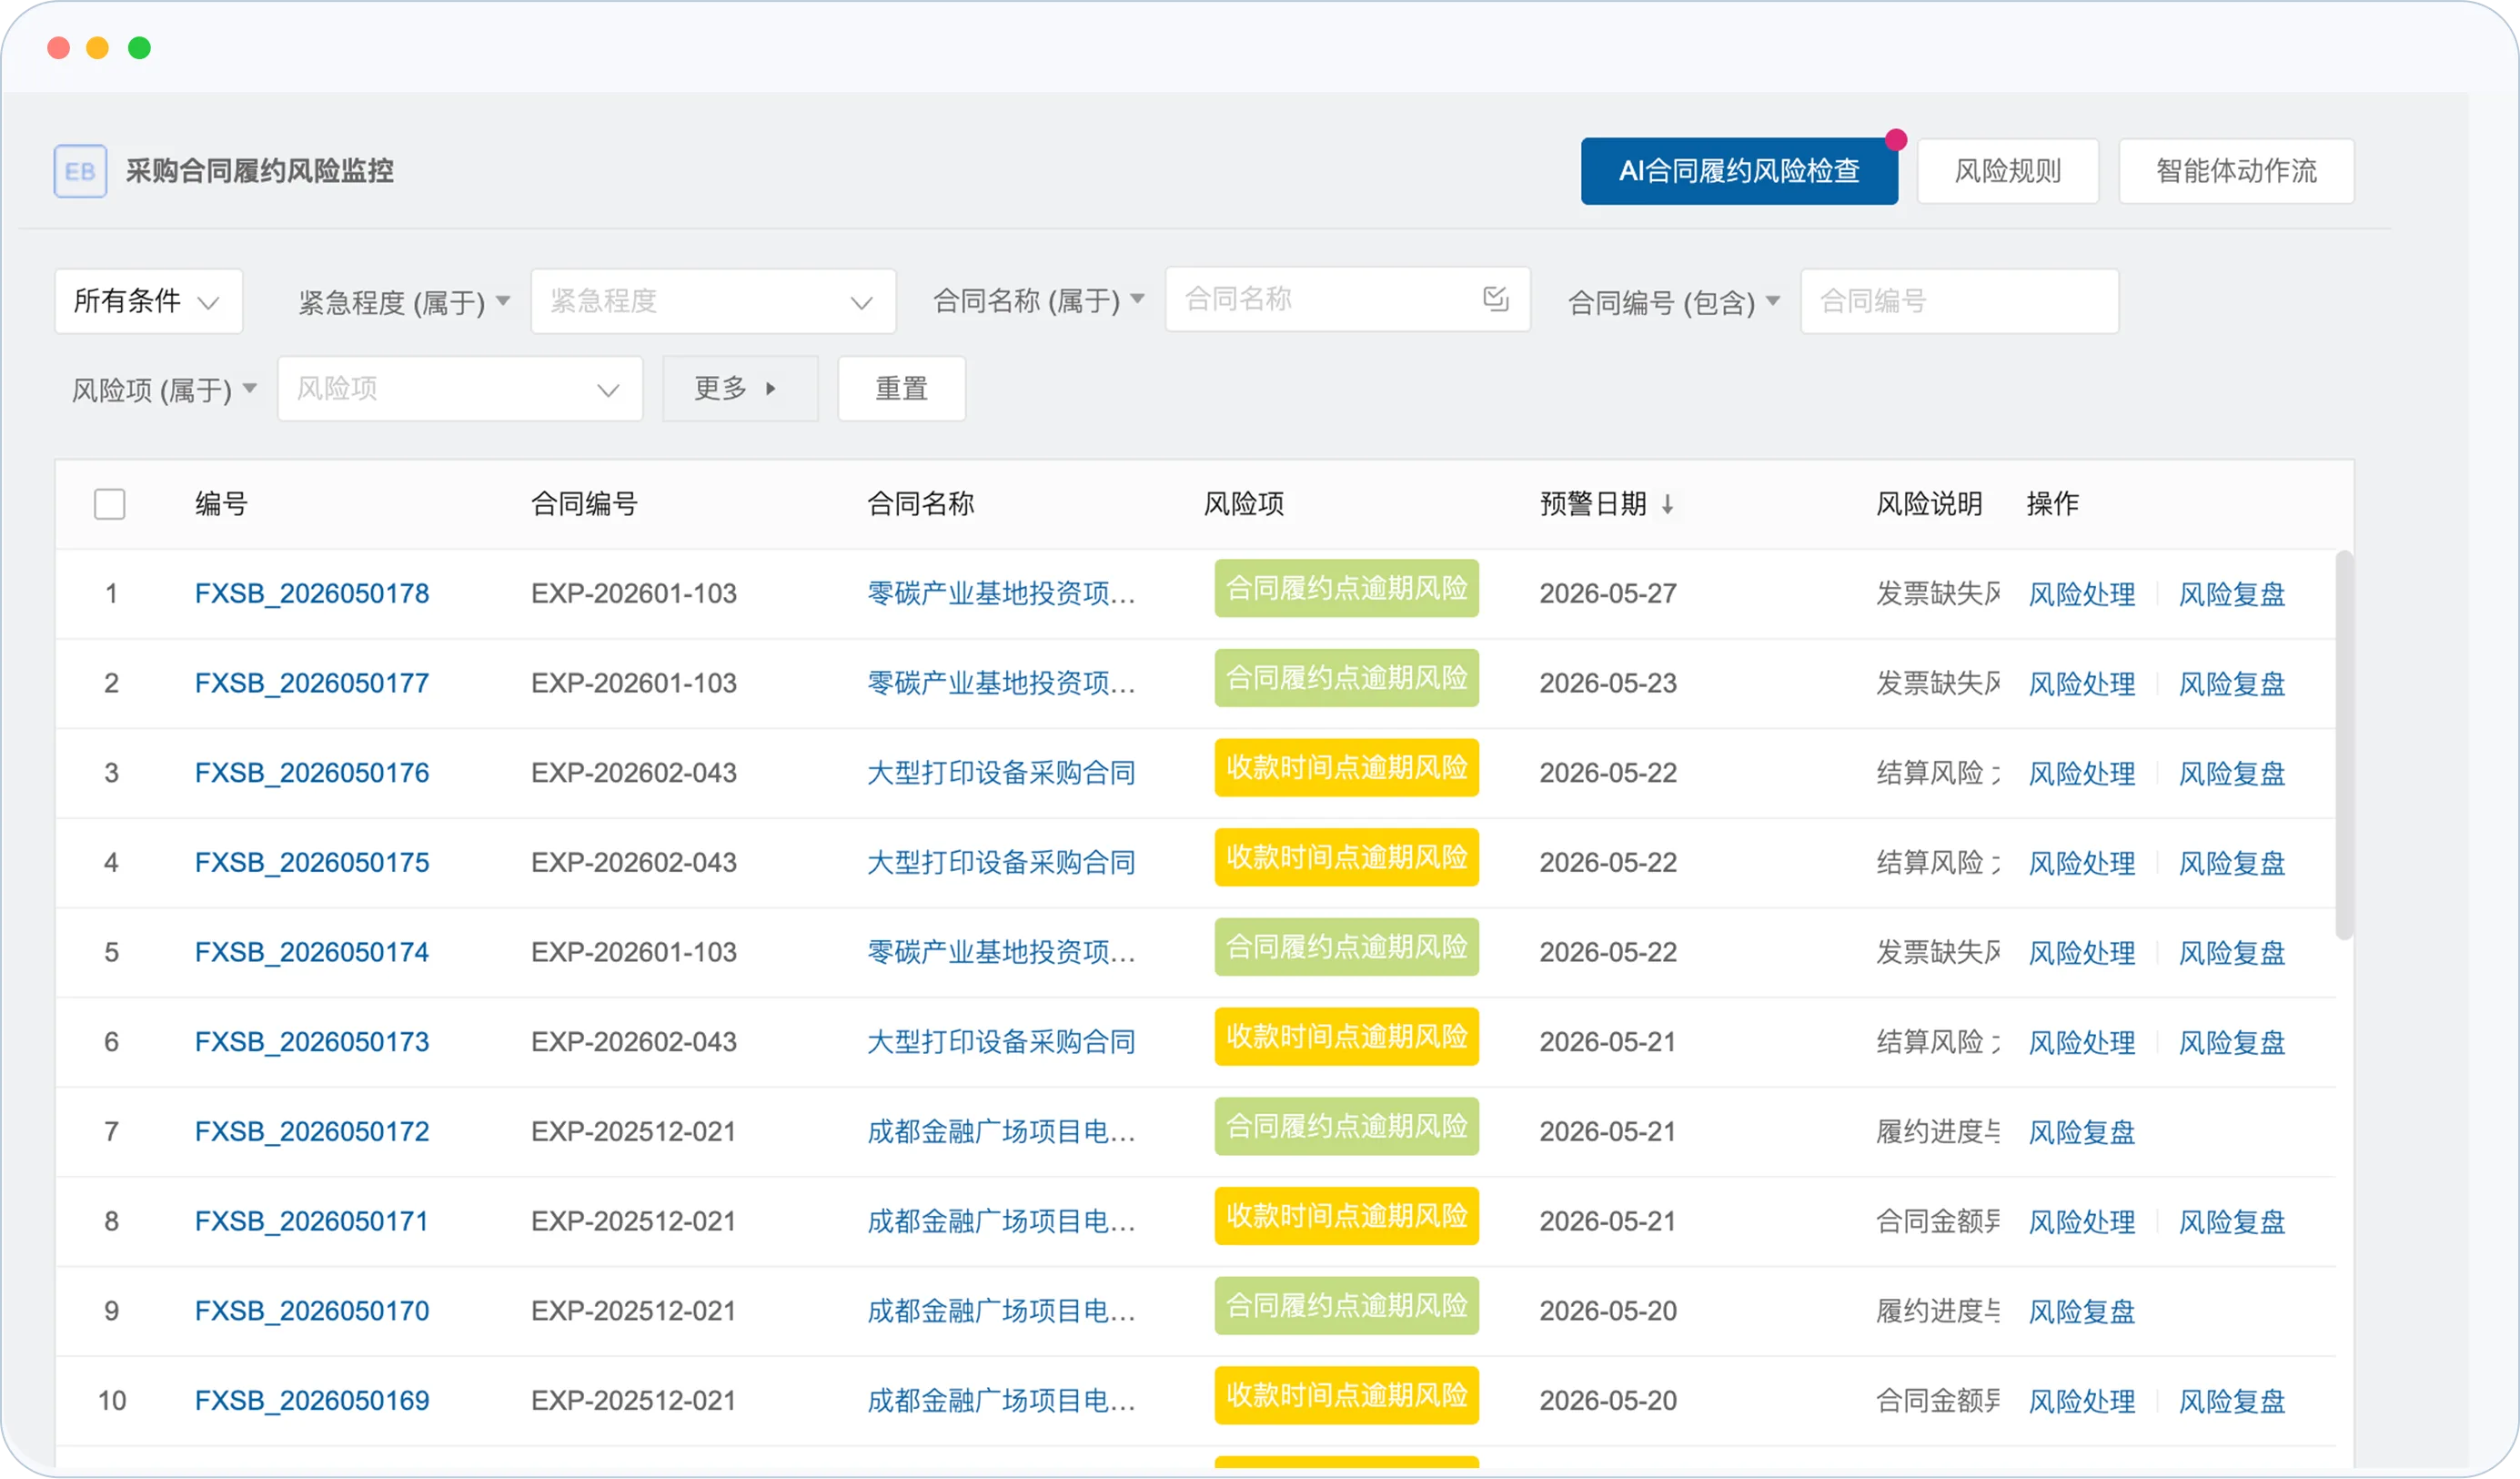Image resolution: width=2520 pixels, height=1479 pixels.
Task: Click 风险复盘 for FXSB_2026050175
Action: [2232, 865]
